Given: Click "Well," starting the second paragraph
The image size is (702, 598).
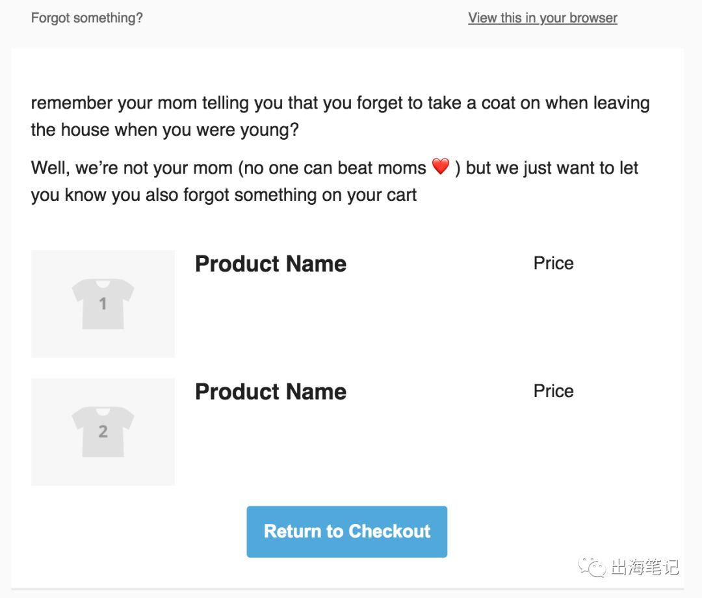Looking at the screenshot, I should click(51, 168).
